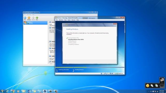Close the Install Windows dialog
Viewport: 166px width, 93px height.
pos(115,24)
